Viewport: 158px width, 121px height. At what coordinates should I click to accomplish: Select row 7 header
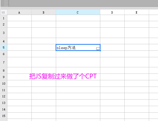[4, 62]
